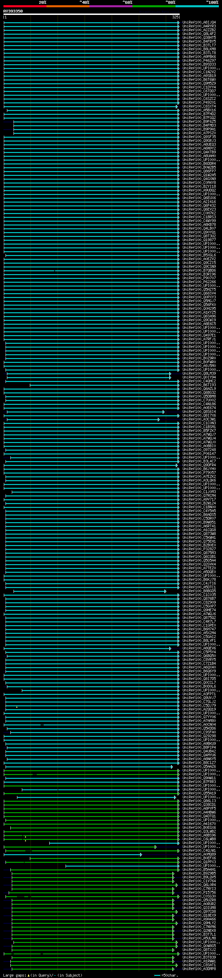Click the AV393350 query label
Viewport: 222px width, 978px height.
[13, 11]
